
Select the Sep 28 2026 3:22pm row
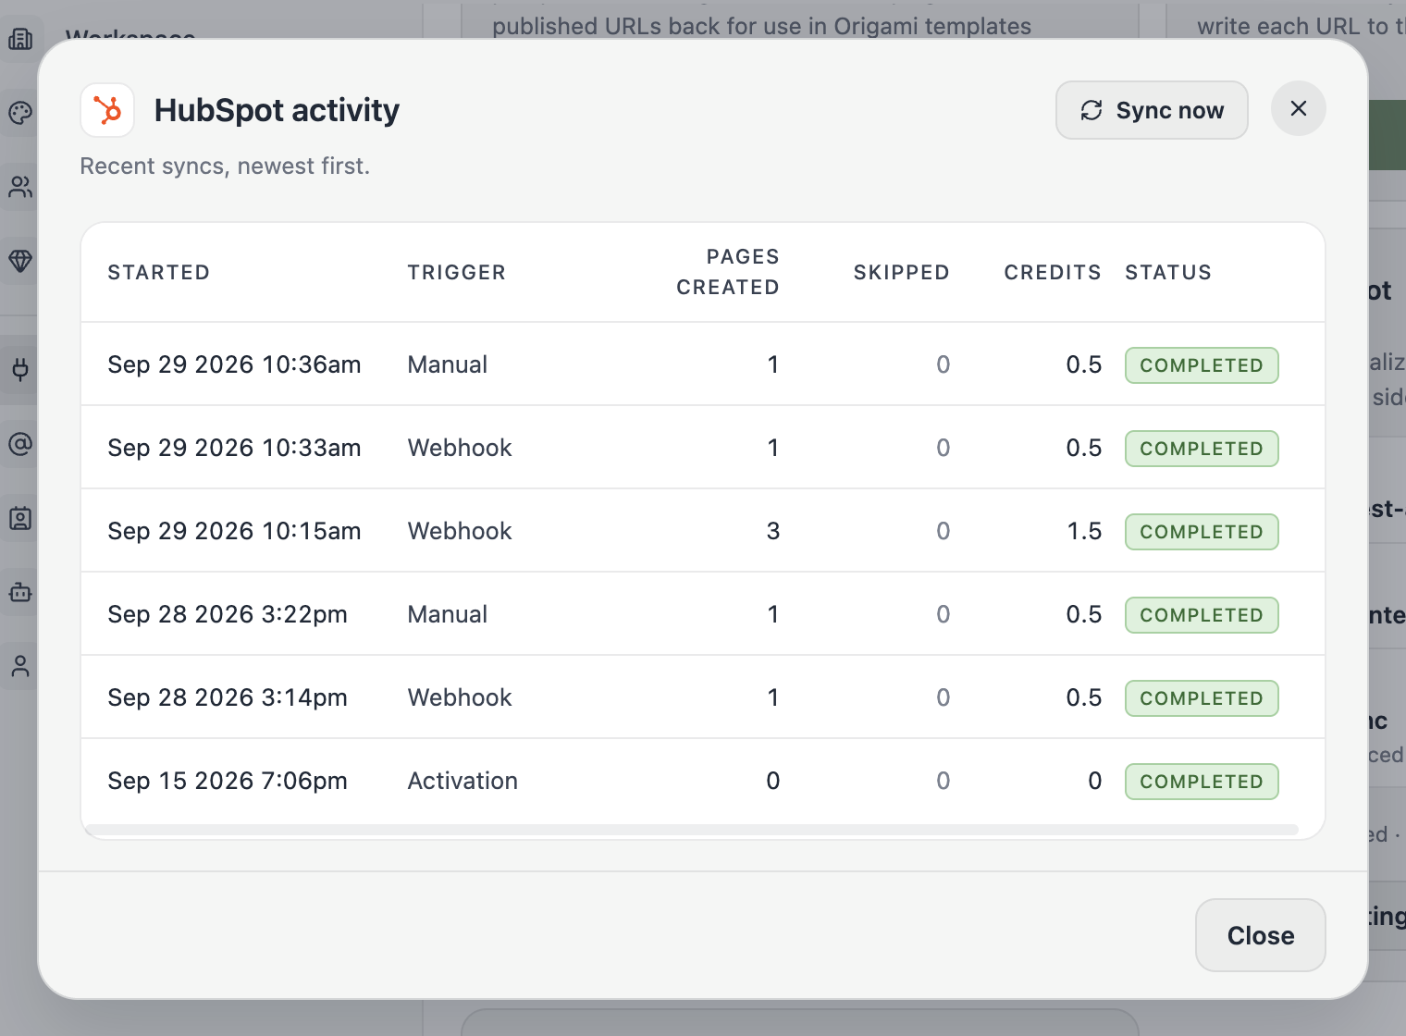pos(703,614)
